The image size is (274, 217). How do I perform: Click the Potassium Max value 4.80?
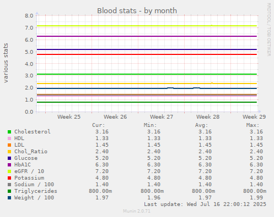(256, 178)
